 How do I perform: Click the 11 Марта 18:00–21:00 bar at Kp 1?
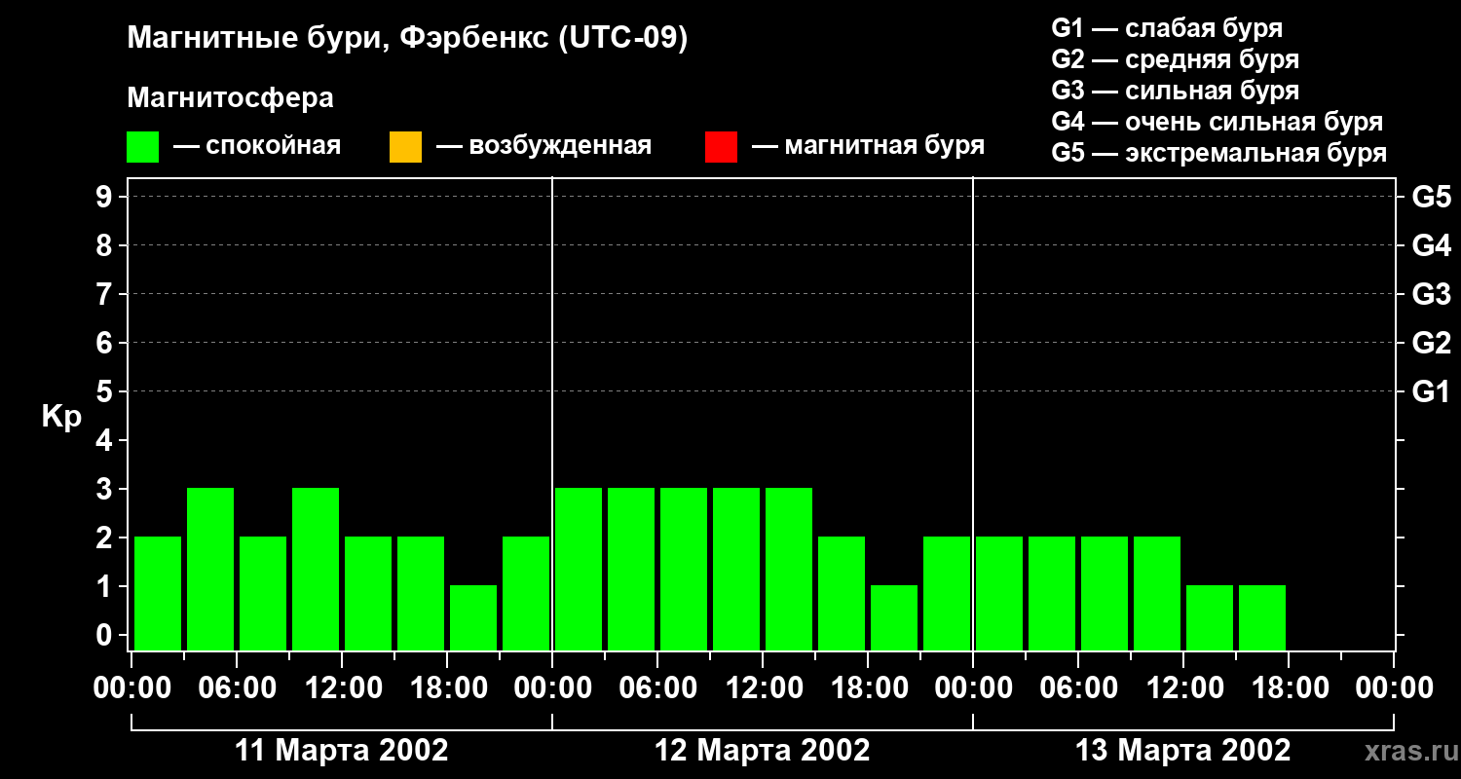[x=473, y=617]
